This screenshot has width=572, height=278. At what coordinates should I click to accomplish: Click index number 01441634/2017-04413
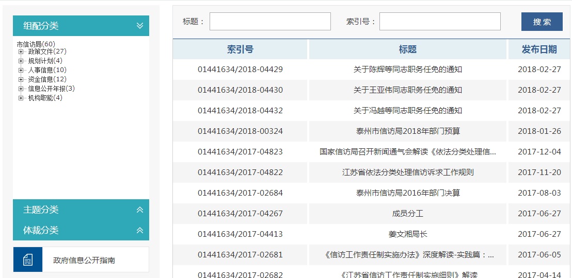[x=241, y=234]
